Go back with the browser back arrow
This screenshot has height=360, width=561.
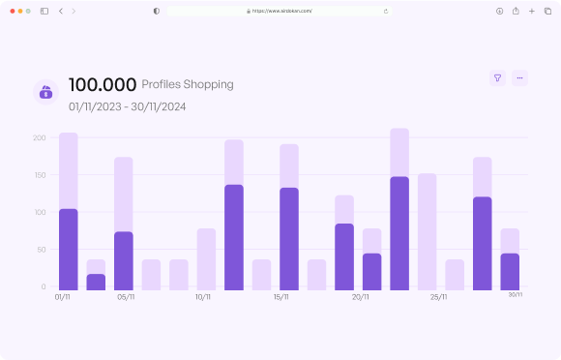coord(61,11)
